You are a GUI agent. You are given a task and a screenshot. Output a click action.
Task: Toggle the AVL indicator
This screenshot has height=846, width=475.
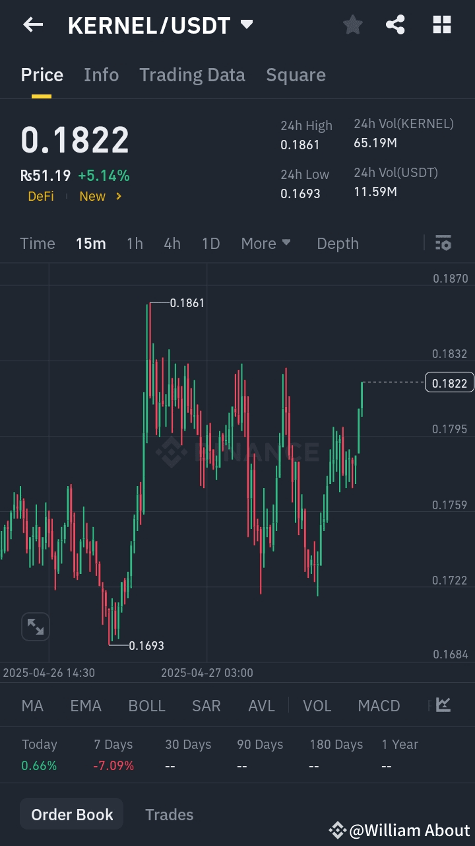261,706
